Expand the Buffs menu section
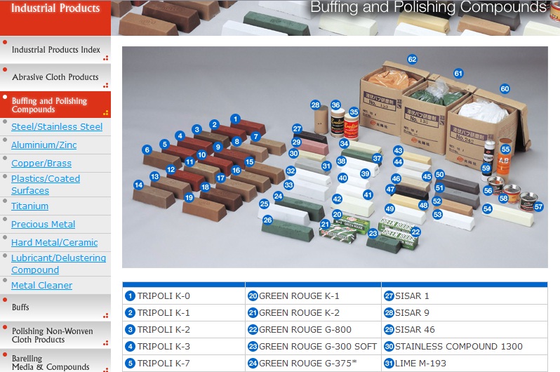The width and height of the screenshot is (560, 372). point(21,307)
